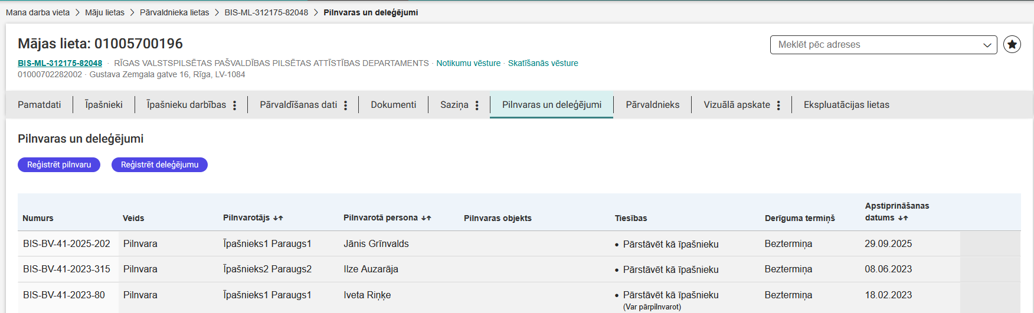
Task: Open the Vizuālā apskate tab
Action: [737, 104]
